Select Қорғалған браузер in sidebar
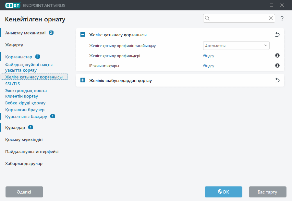The width and height of the screenshot is (292, 201). (25, 110)
